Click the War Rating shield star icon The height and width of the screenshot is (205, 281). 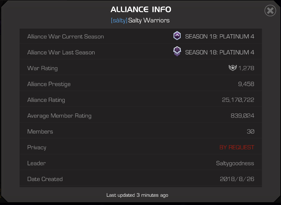(x=233, y=68)
